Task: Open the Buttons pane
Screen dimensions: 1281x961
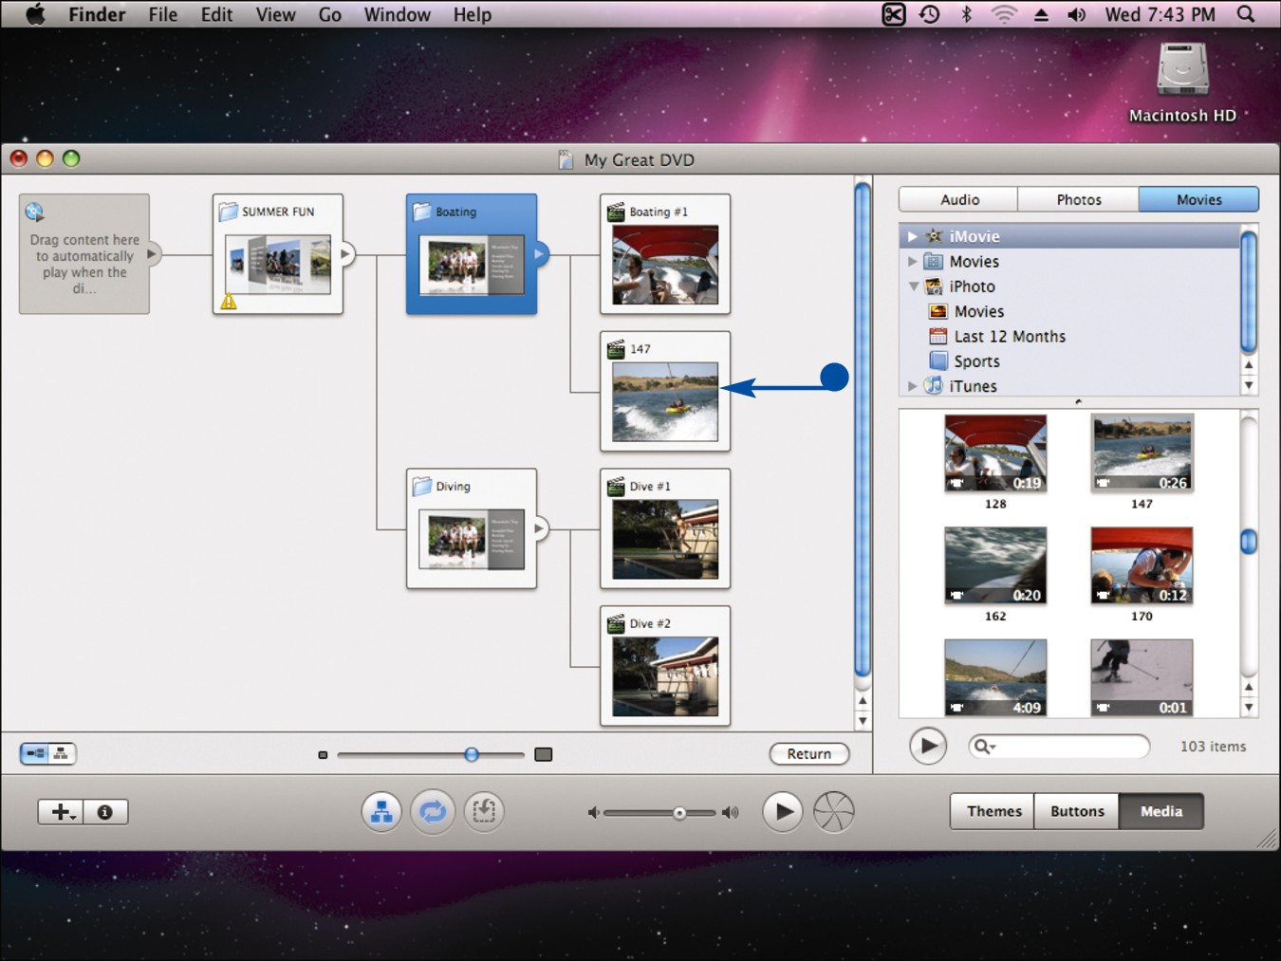Action: pyautogui.click(x=1077, y=811)
